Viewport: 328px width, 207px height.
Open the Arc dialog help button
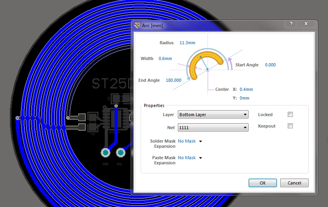pos(291,24)
